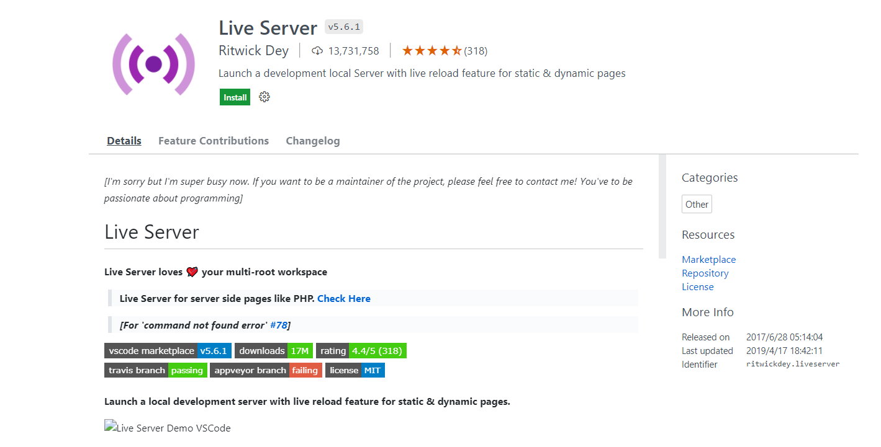Click the v5.6.1 version label in header

point(344,27)
